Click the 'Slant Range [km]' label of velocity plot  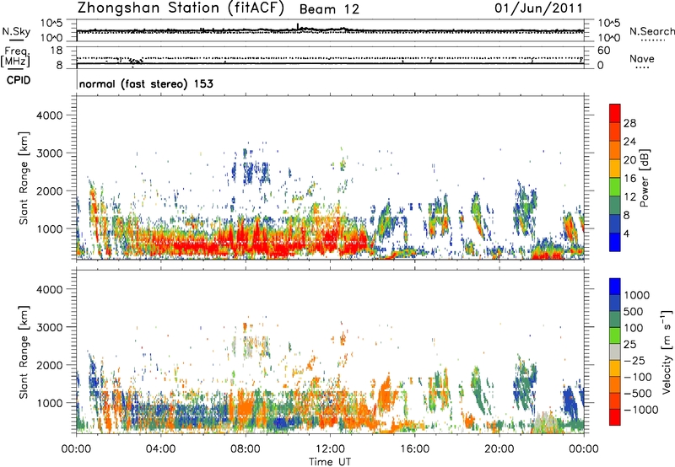tap(24, 352)
